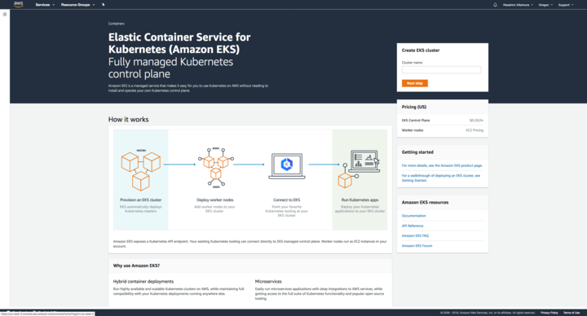Open the Amazon EKS Forum link

(x=417, y=246)
